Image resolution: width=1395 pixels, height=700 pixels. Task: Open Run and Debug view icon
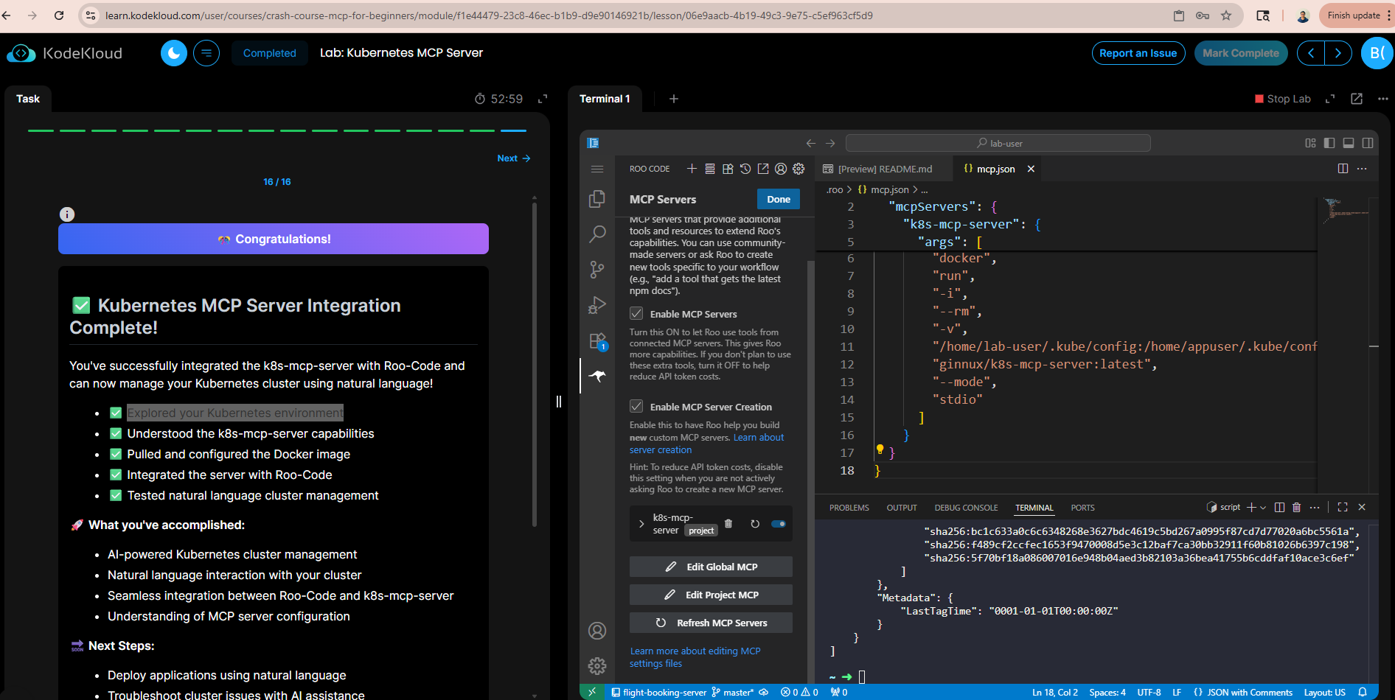[x=597, y=305]
